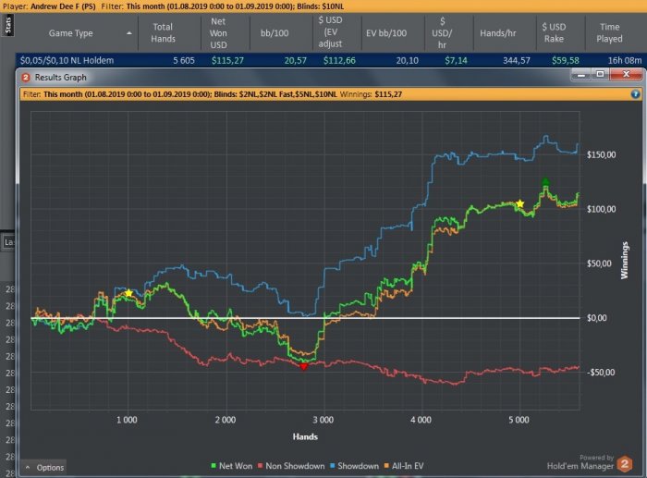Open the vertical Stats side tab
Viewport: 647px width, 478px height.
pyautogui.click(x=7, y=25)
